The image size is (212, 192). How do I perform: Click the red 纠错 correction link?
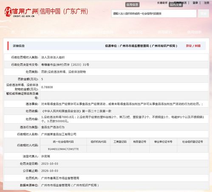198,46
